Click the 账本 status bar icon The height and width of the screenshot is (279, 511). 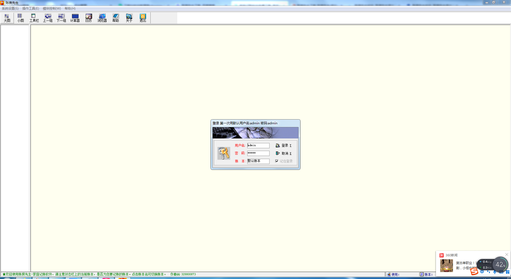click(422, 274)
